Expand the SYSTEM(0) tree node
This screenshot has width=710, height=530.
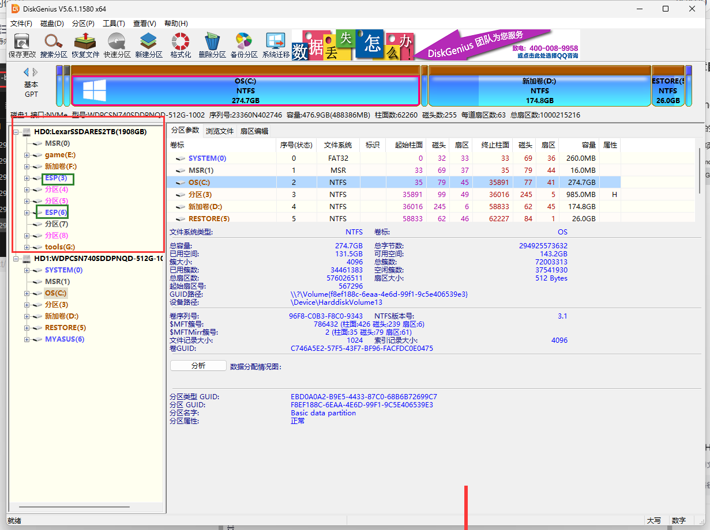[x=27, y=270]
